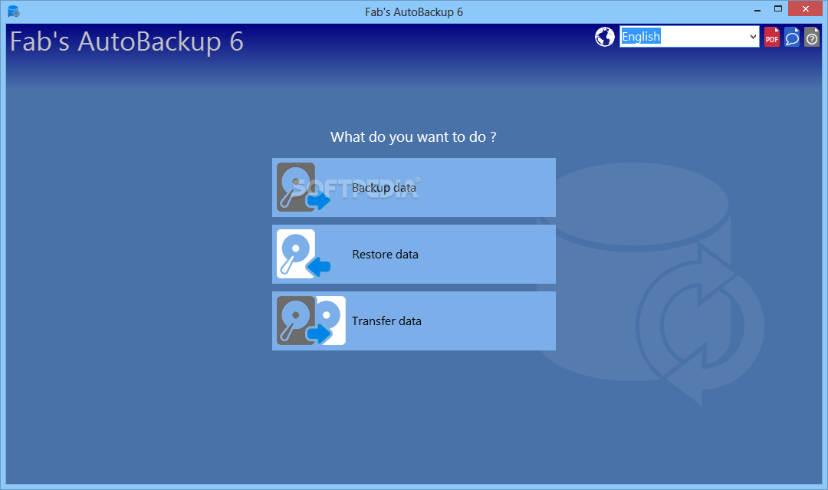Open the PDF manual icon
This screenshot has height=490, width=828.
click(x=771, y=37)
